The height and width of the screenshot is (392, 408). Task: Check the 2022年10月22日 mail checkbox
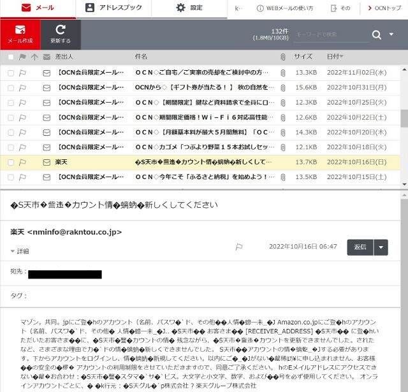click(x=11, y=118)
